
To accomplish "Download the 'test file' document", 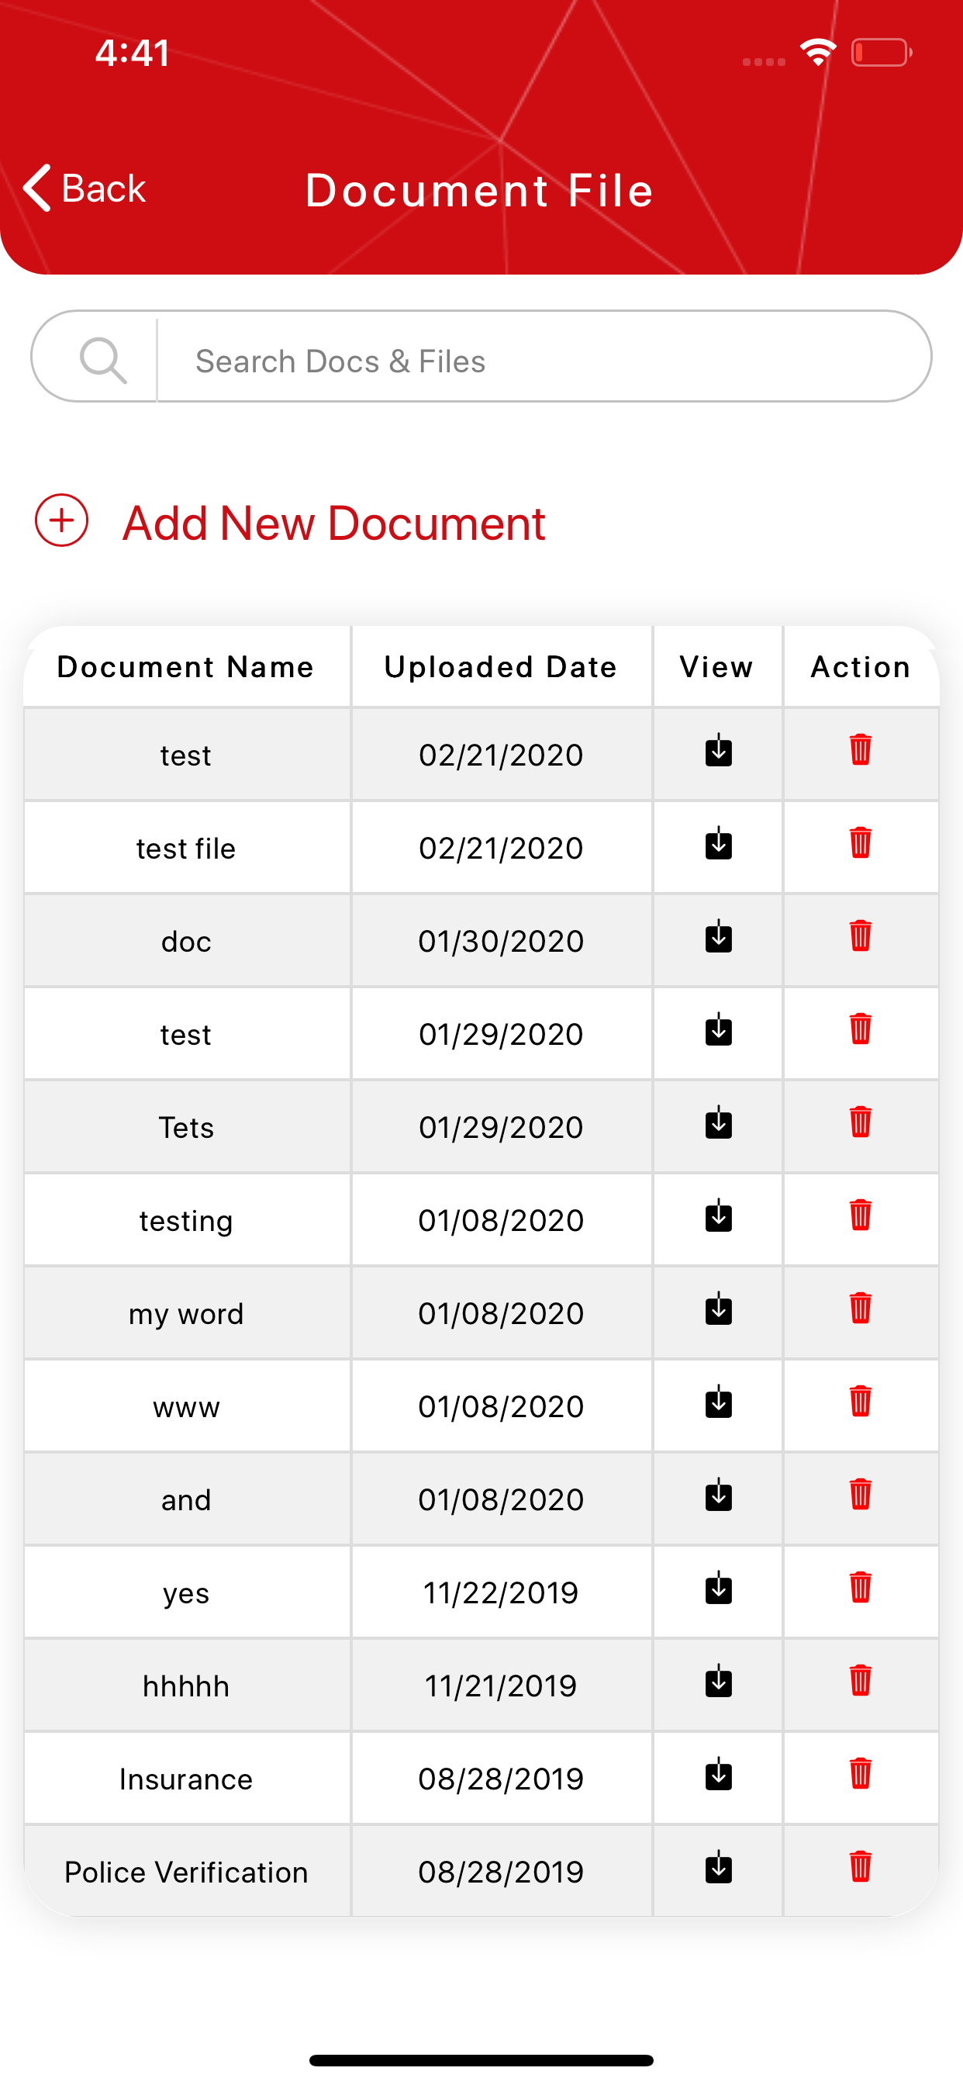I will pos(718,843).
